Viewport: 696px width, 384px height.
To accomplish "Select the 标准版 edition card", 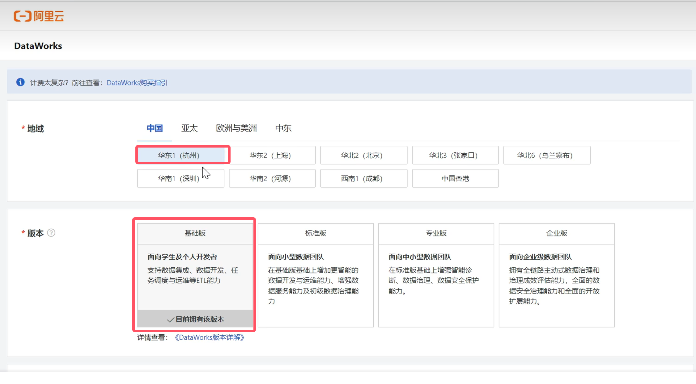I will [315, 275].
